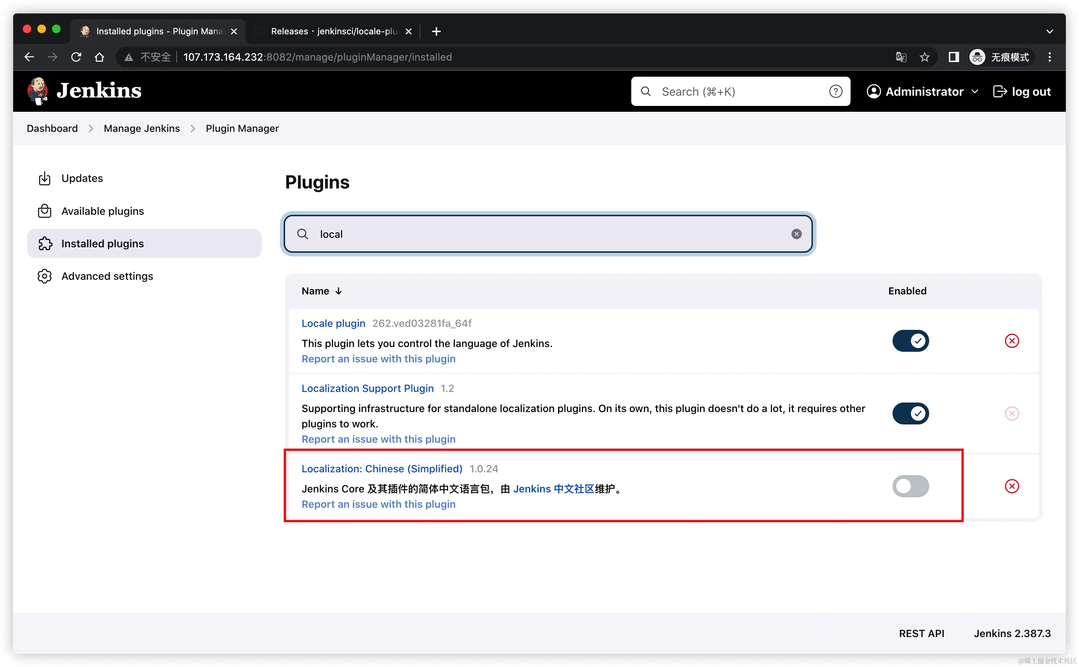1079x667 pixels.
Task: Expand Manage Jenkins breadcrumb chevron
Action: click(x=192, y=128)
